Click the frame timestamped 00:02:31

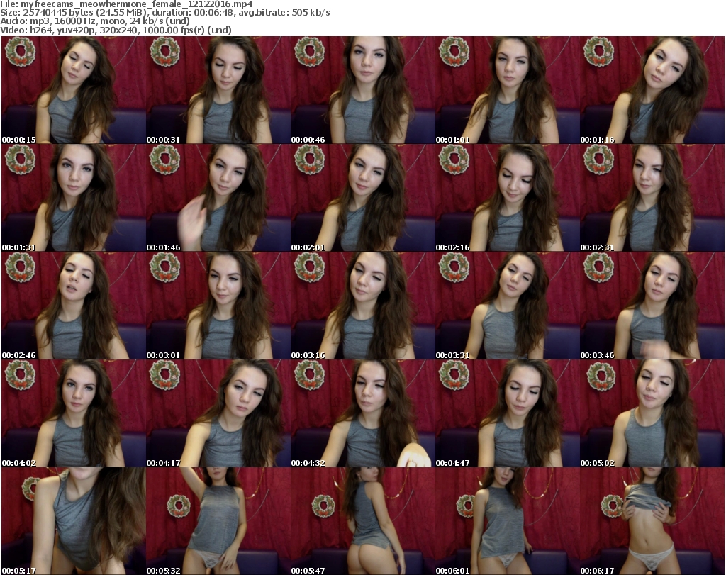tap(652, 198)
